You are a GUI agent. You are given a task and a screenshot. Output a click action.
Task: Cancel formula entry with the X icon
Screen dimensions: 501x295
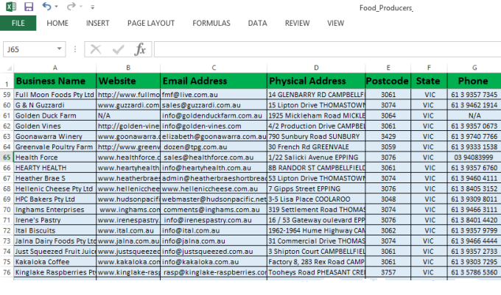[96, 49]
